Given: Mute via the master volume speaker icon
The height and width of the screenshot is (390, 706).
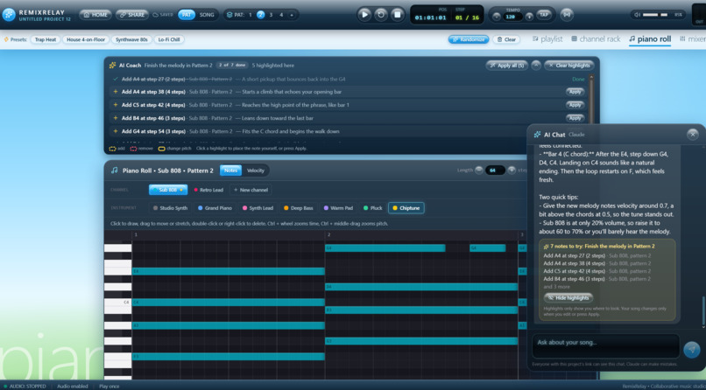Looking at the screenshot, I should point(637,15).
